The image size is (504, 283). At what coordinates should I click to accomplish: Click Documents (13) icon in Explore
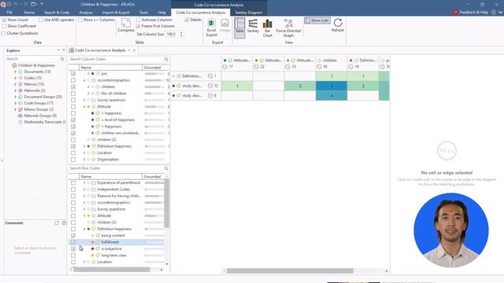(20, 72)
